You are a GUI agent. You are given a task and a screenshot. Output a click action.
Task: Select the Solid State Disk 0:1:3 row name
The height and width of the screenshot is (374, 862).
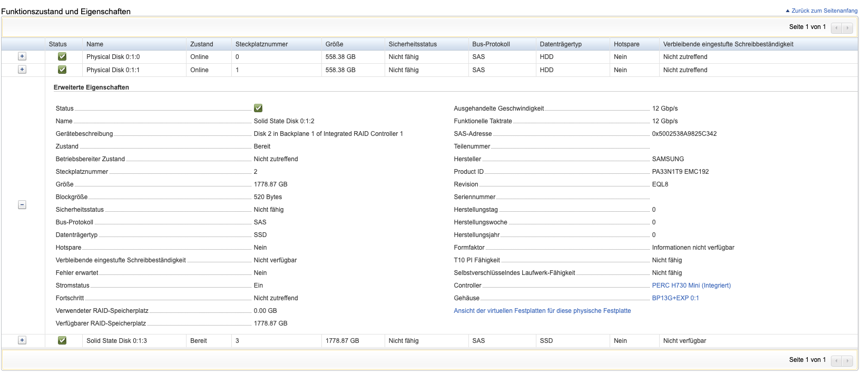click(116, 341)
